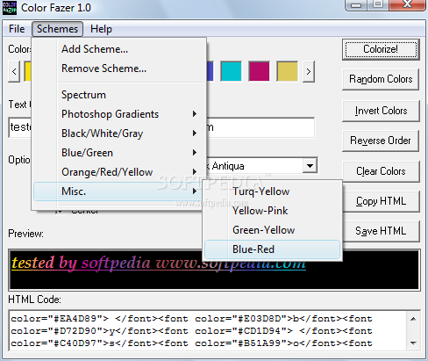Click Clear Colors button
Viewport: 428px width, 361px height.
(x=381, y=171)
